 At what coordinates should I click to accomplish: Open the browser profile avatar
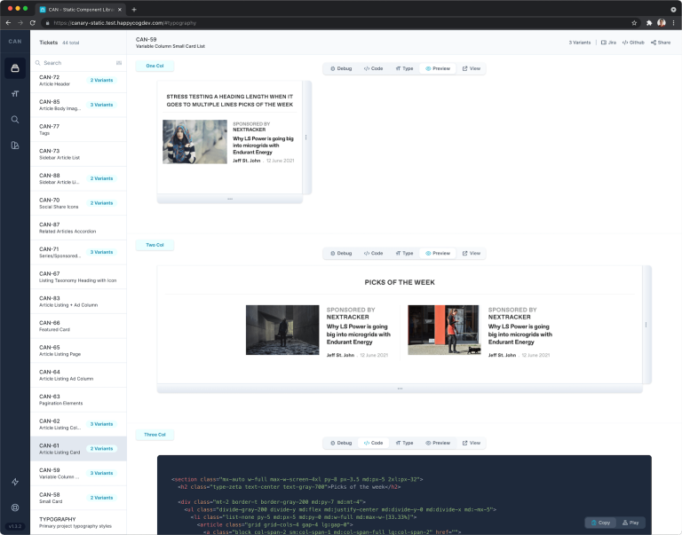pos(661,22)
